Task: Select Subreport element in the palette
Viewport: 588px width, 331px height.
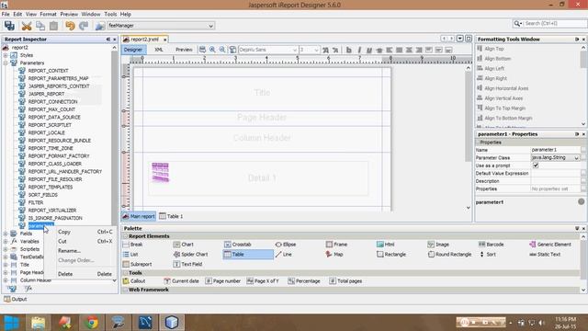Action: [x=137, y=264]
